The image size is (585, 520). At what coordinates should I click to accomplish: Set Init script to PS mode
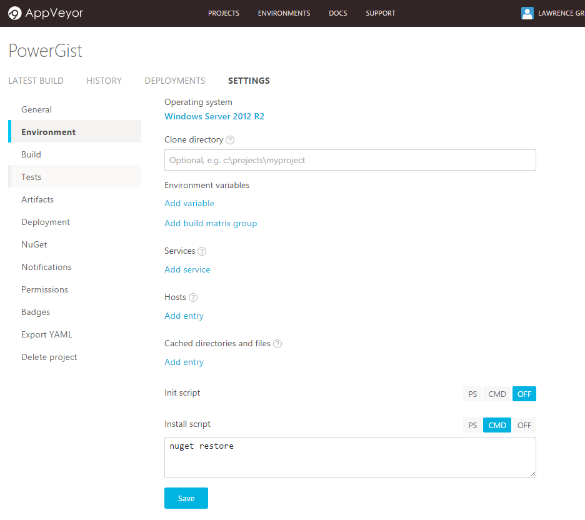[x=472, y=394]
